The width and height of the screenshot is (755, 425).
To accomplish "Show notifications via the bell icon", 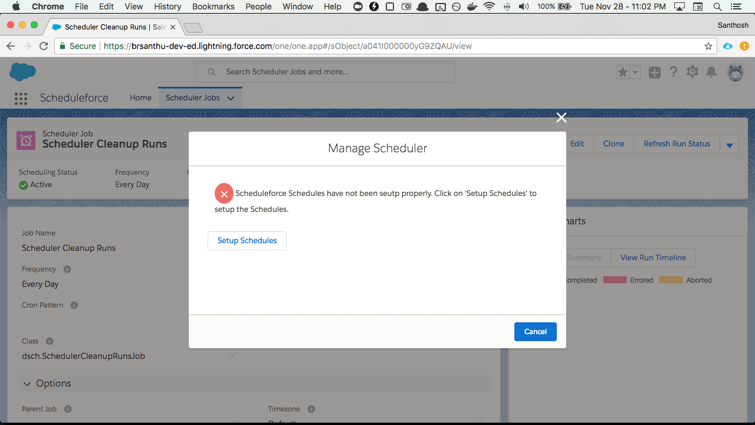I will (711, 72).
